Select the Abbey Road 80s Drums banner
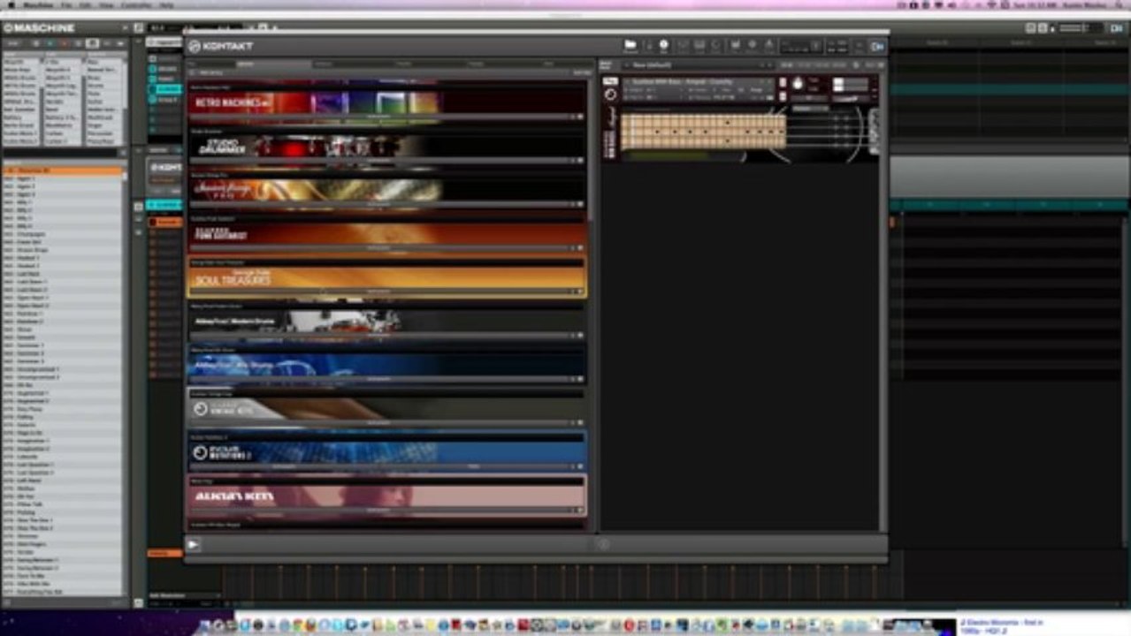Image resolution: width=1131 pixels, height=636 pixels. 386,364
